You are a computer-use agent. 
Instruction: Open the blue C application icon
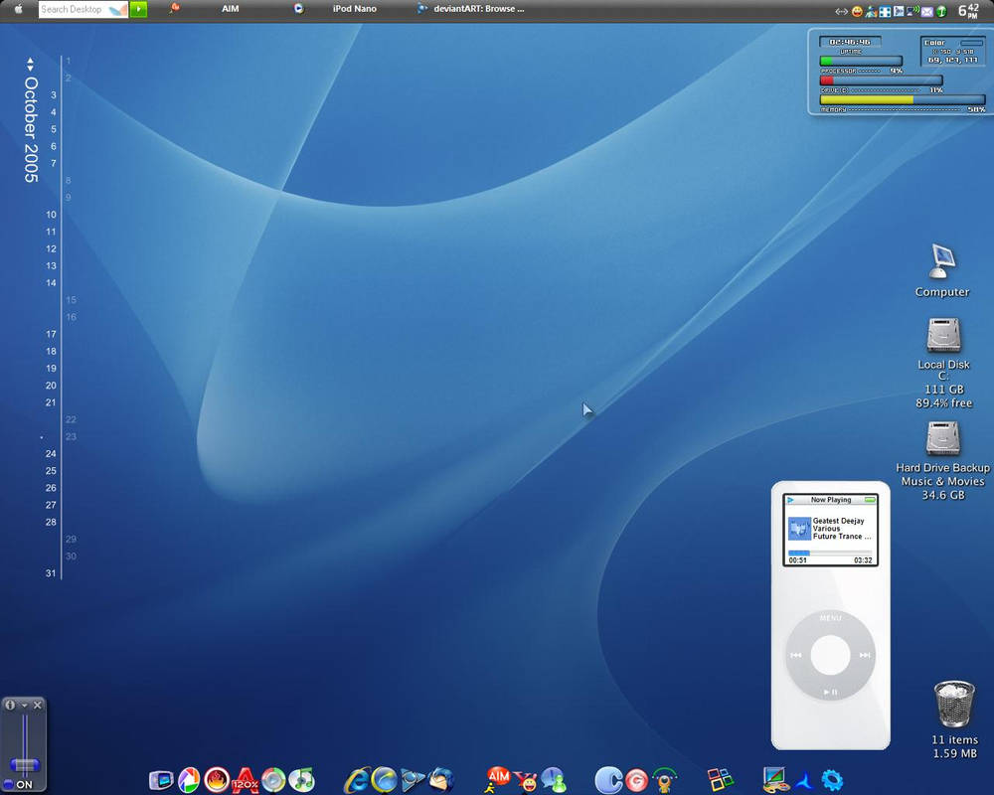point(608,780)
